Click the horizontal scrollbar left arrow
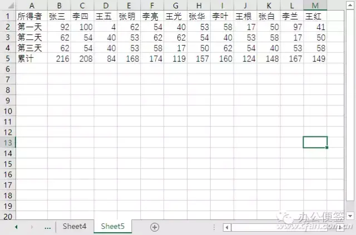Viewport: 356px width, 235px height. [227, 227]
